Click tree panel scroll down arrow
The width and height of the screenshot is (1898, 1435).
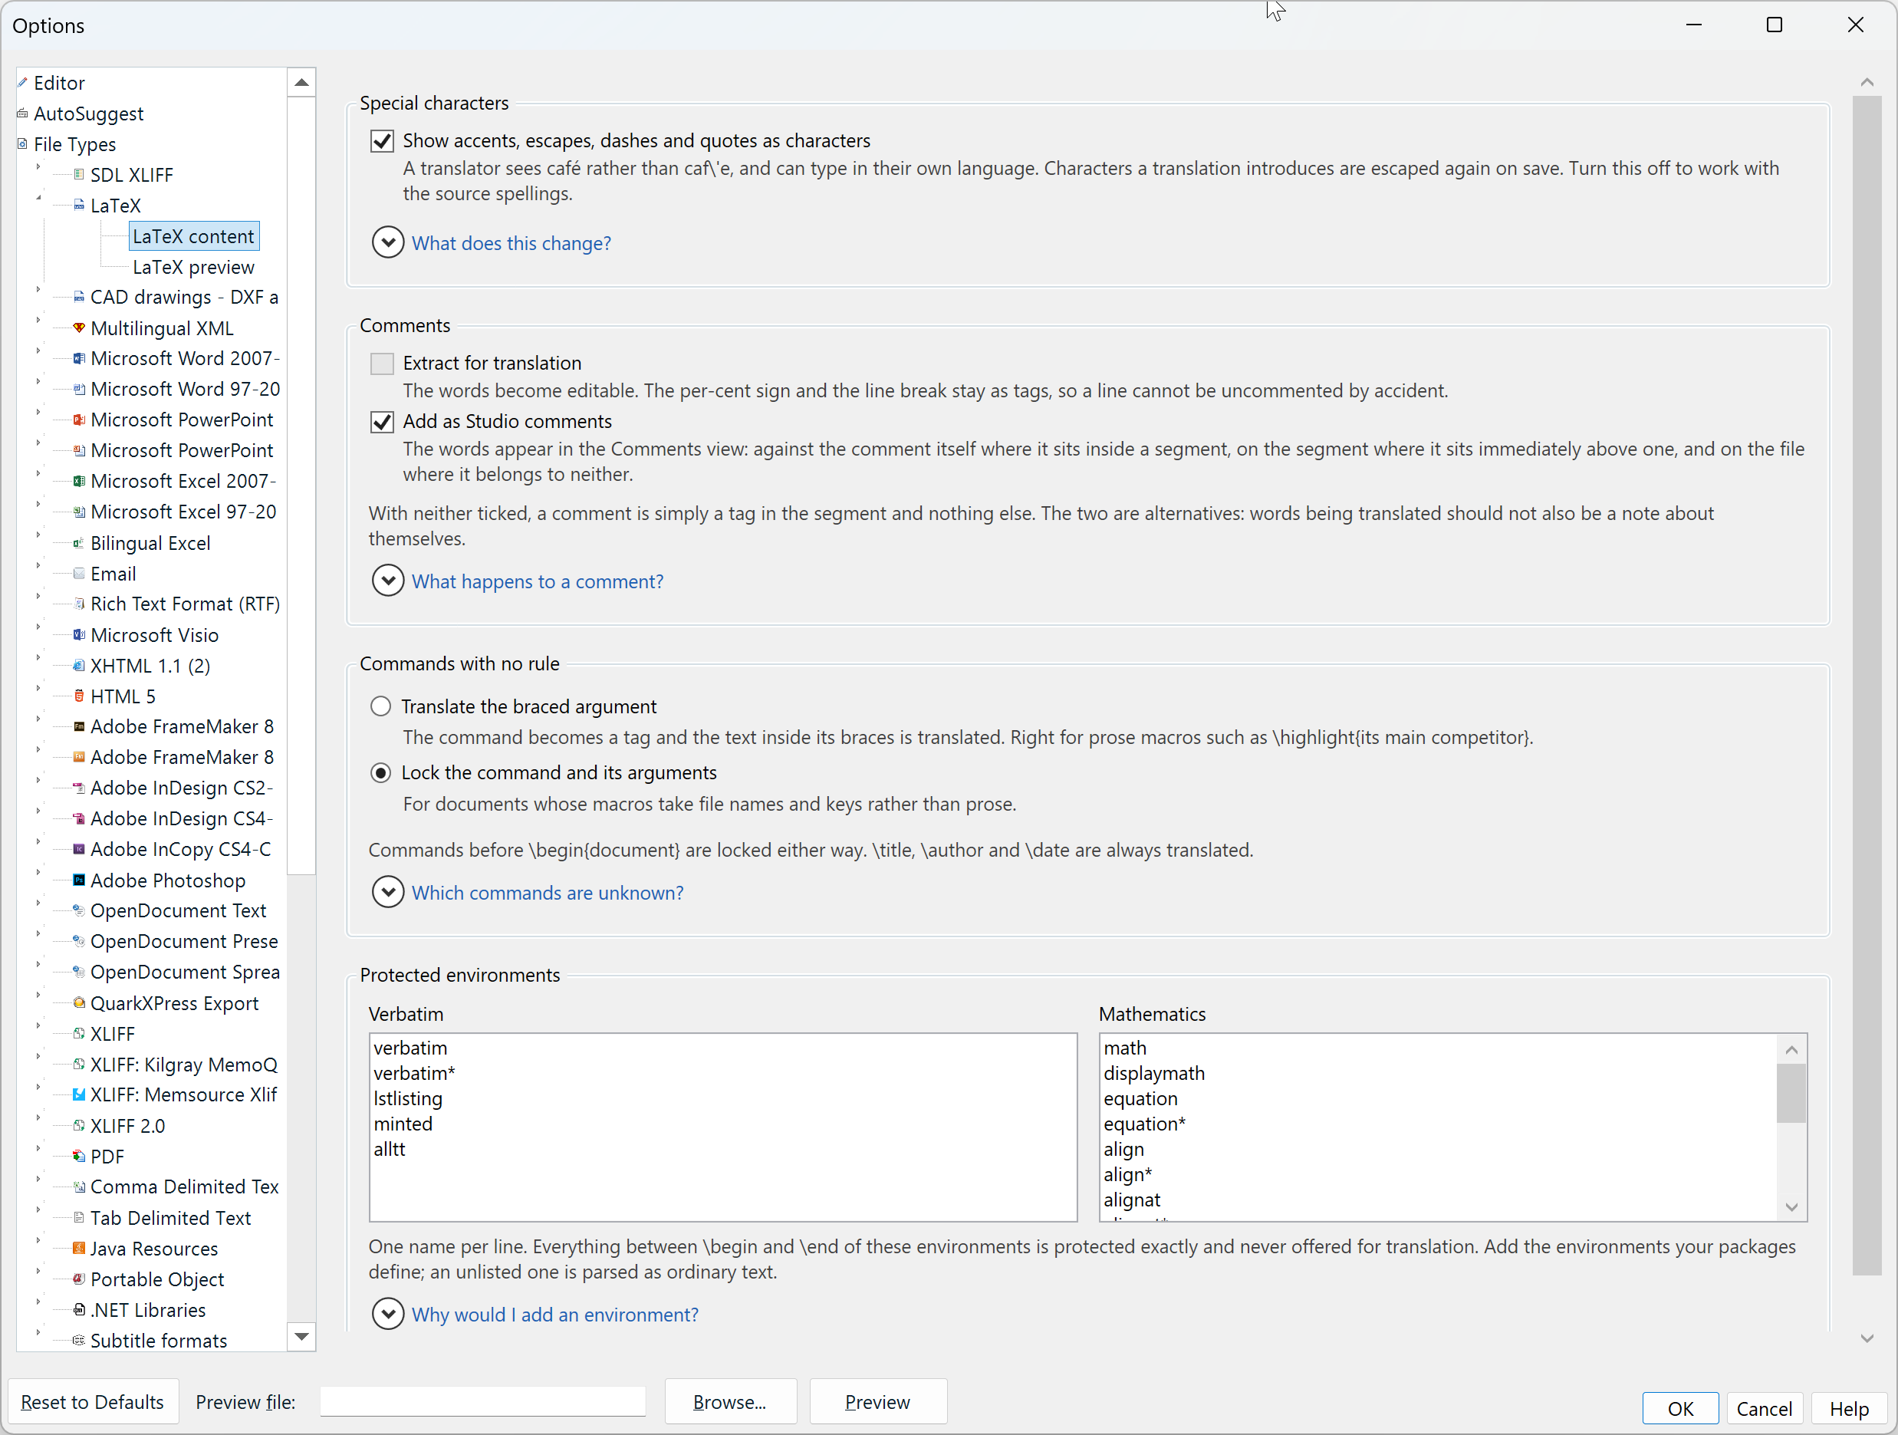coord(301,1336)
